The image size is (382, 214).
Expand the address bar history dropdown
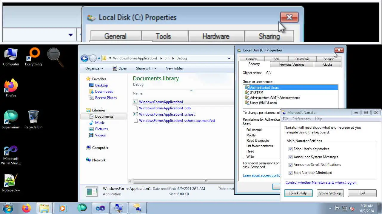coord(229,59)
